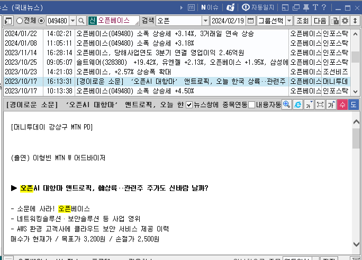Image resolution: width=362 pixels, height=260 pixels.
Task: Open the calendar date picker icon
Action: coord(250,21)
